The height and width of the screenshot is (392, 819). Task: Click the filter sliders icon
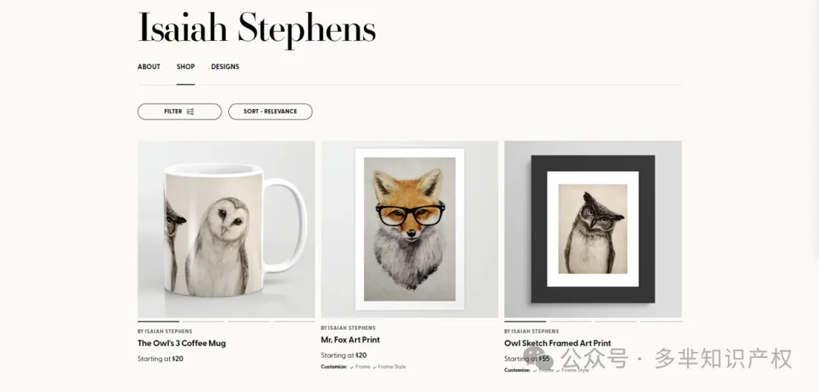click(x=190, y=111)
